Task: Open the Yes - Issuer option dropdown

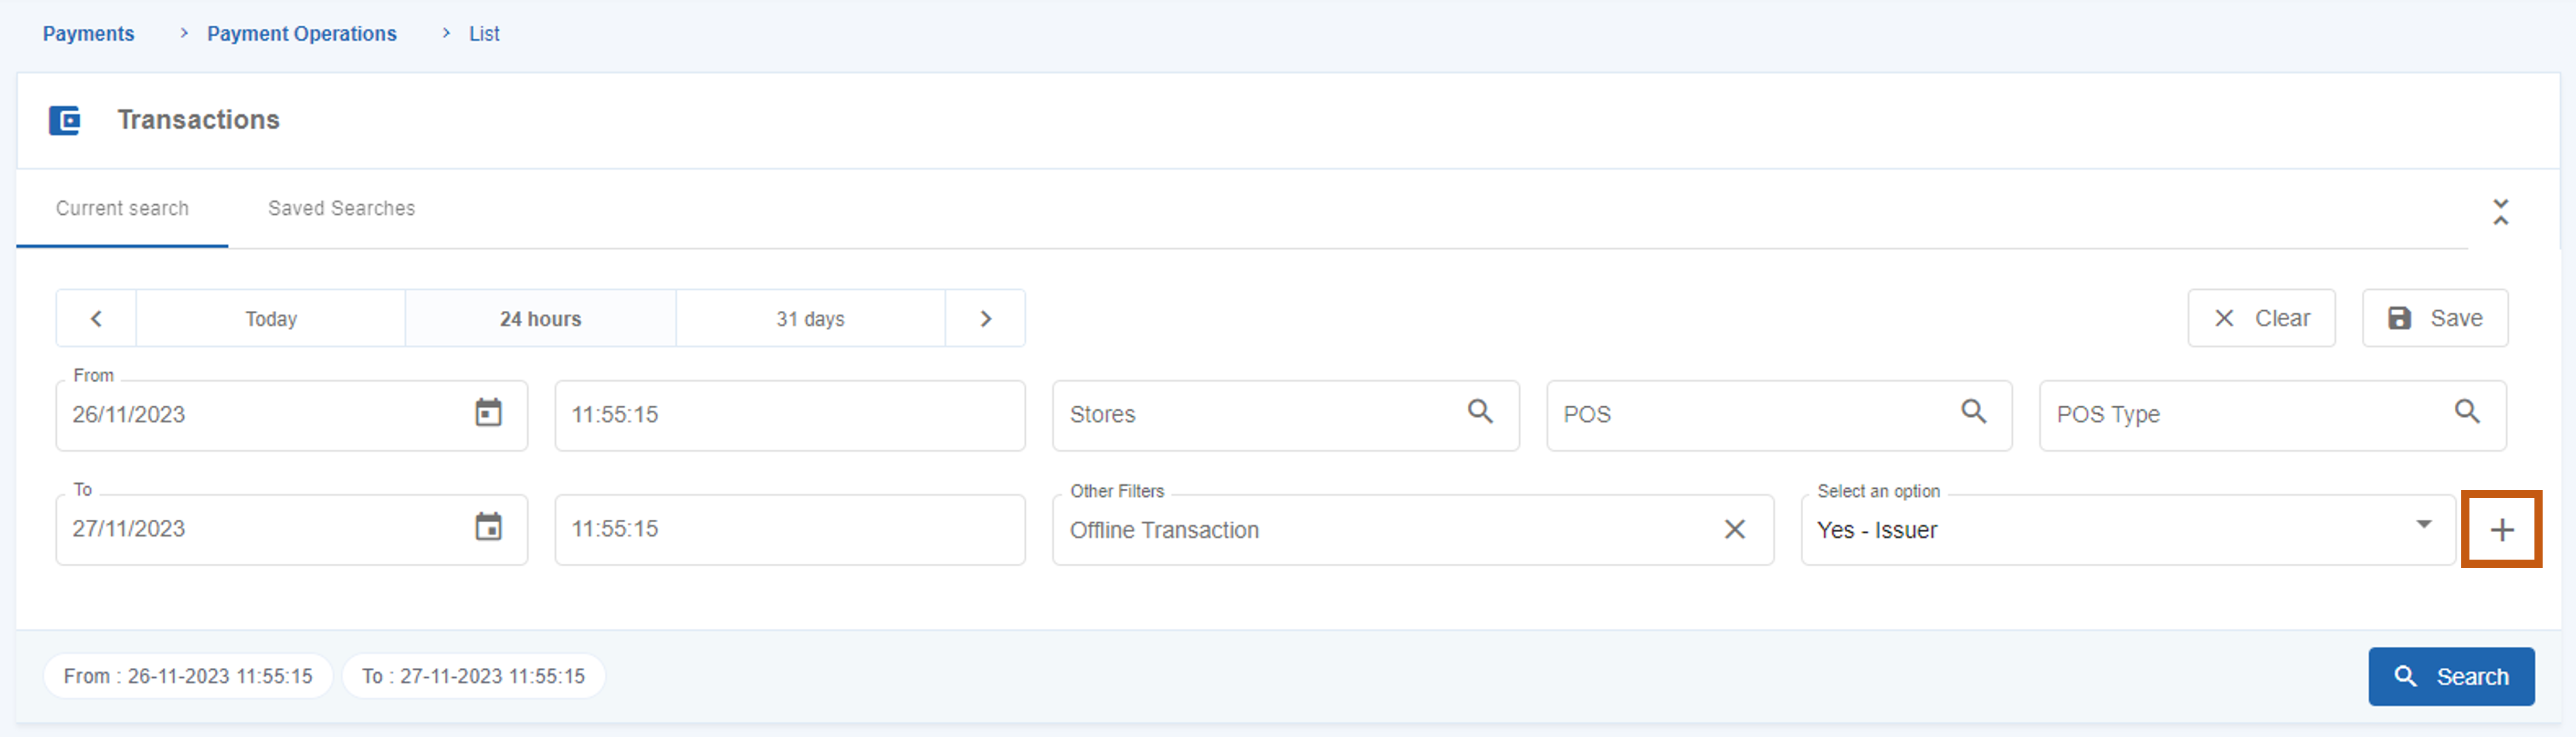Action: click(x=2423, y=525)
